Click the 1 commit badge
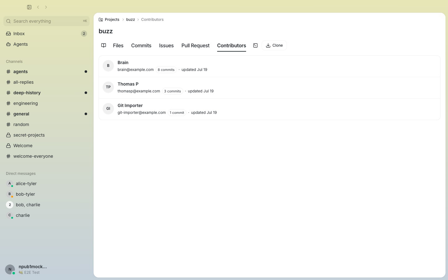448x280 pixels. pyautogui.click(x=177, y=113)
